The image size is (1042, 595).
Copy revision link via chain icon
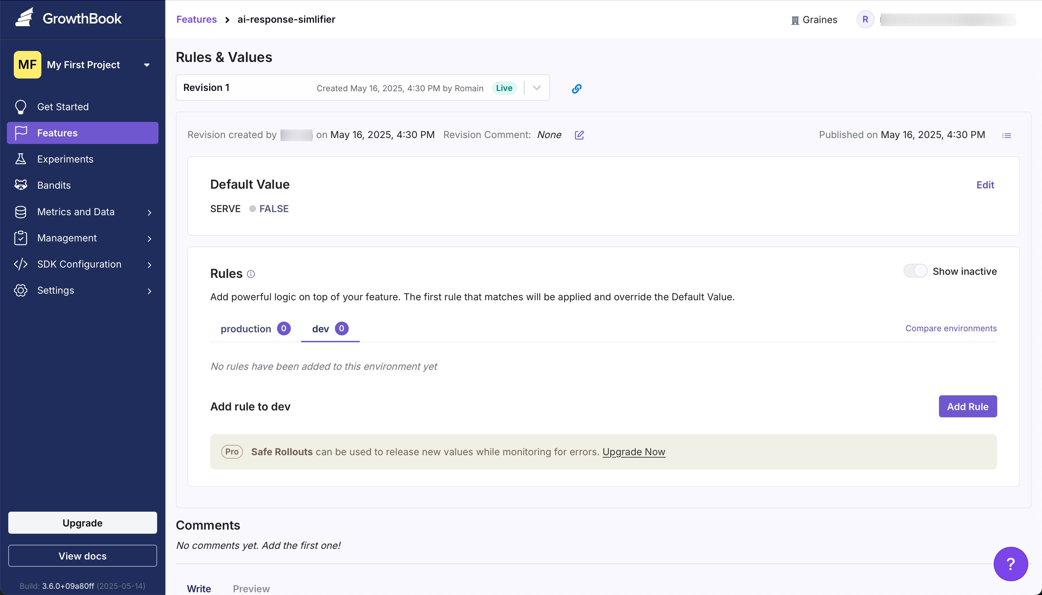(576, 88)
